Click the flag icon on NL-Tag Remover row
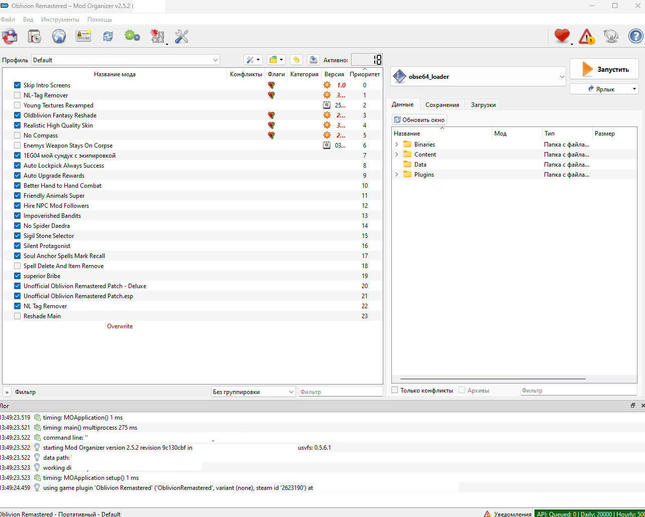This screenshot has width=645, height=517. click(x=271, y=95)
